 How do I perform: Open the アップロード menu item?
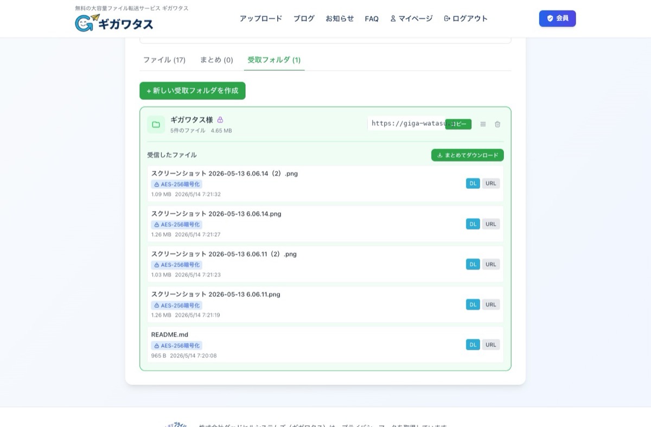[261, 18]
